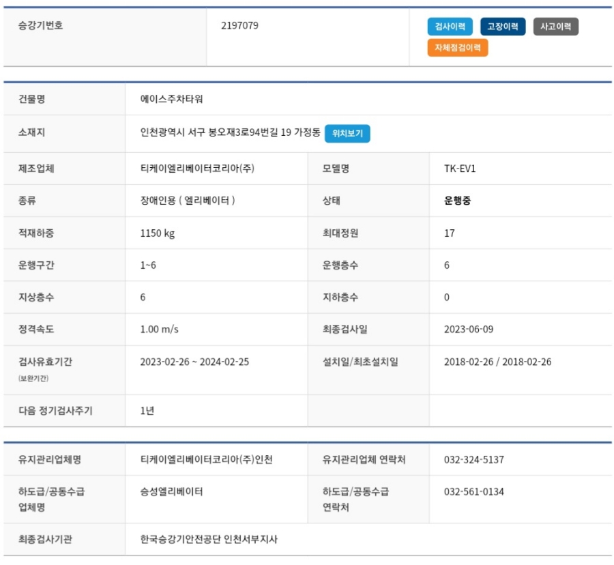Select rated speed 1.00 m/s
The image size is (614, 565).
(x=160, y=330)
